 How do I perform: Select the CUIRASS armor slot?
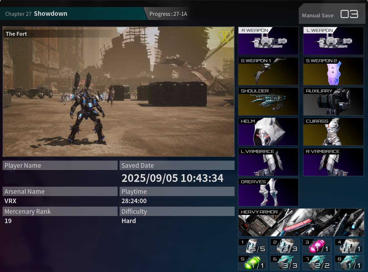(333, 132)
